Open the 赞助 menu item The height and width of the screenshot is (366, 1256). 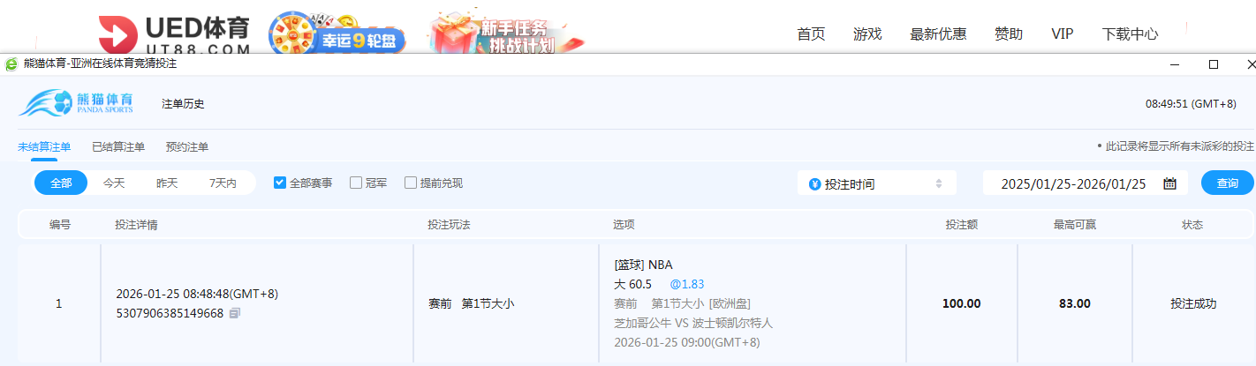[x=1009, y=34]
